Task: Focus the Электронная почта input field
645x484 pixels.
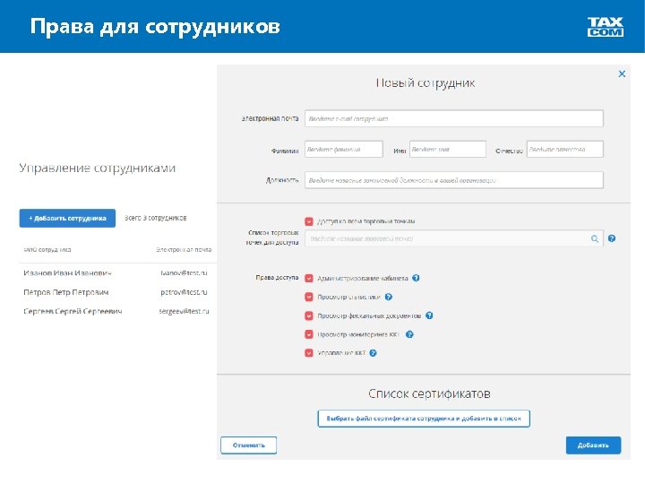Action: point(453,118)
